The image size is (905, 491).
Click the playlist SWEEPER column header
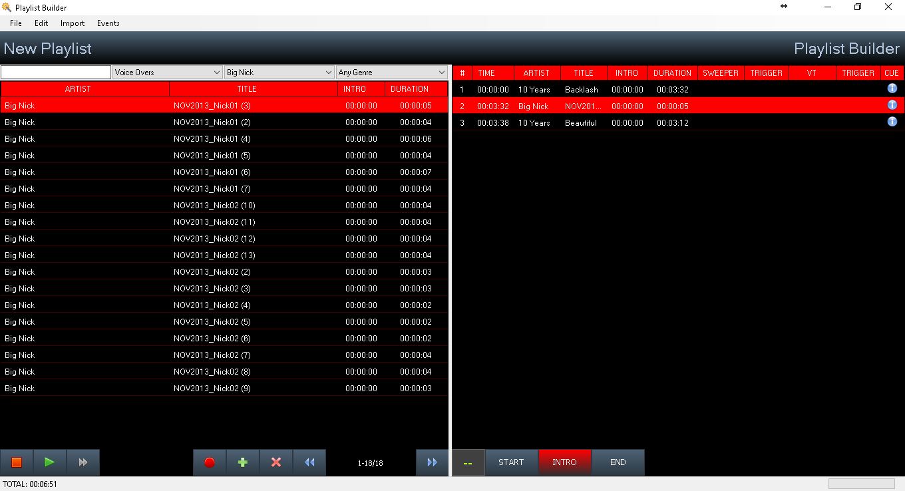[721, 73]
